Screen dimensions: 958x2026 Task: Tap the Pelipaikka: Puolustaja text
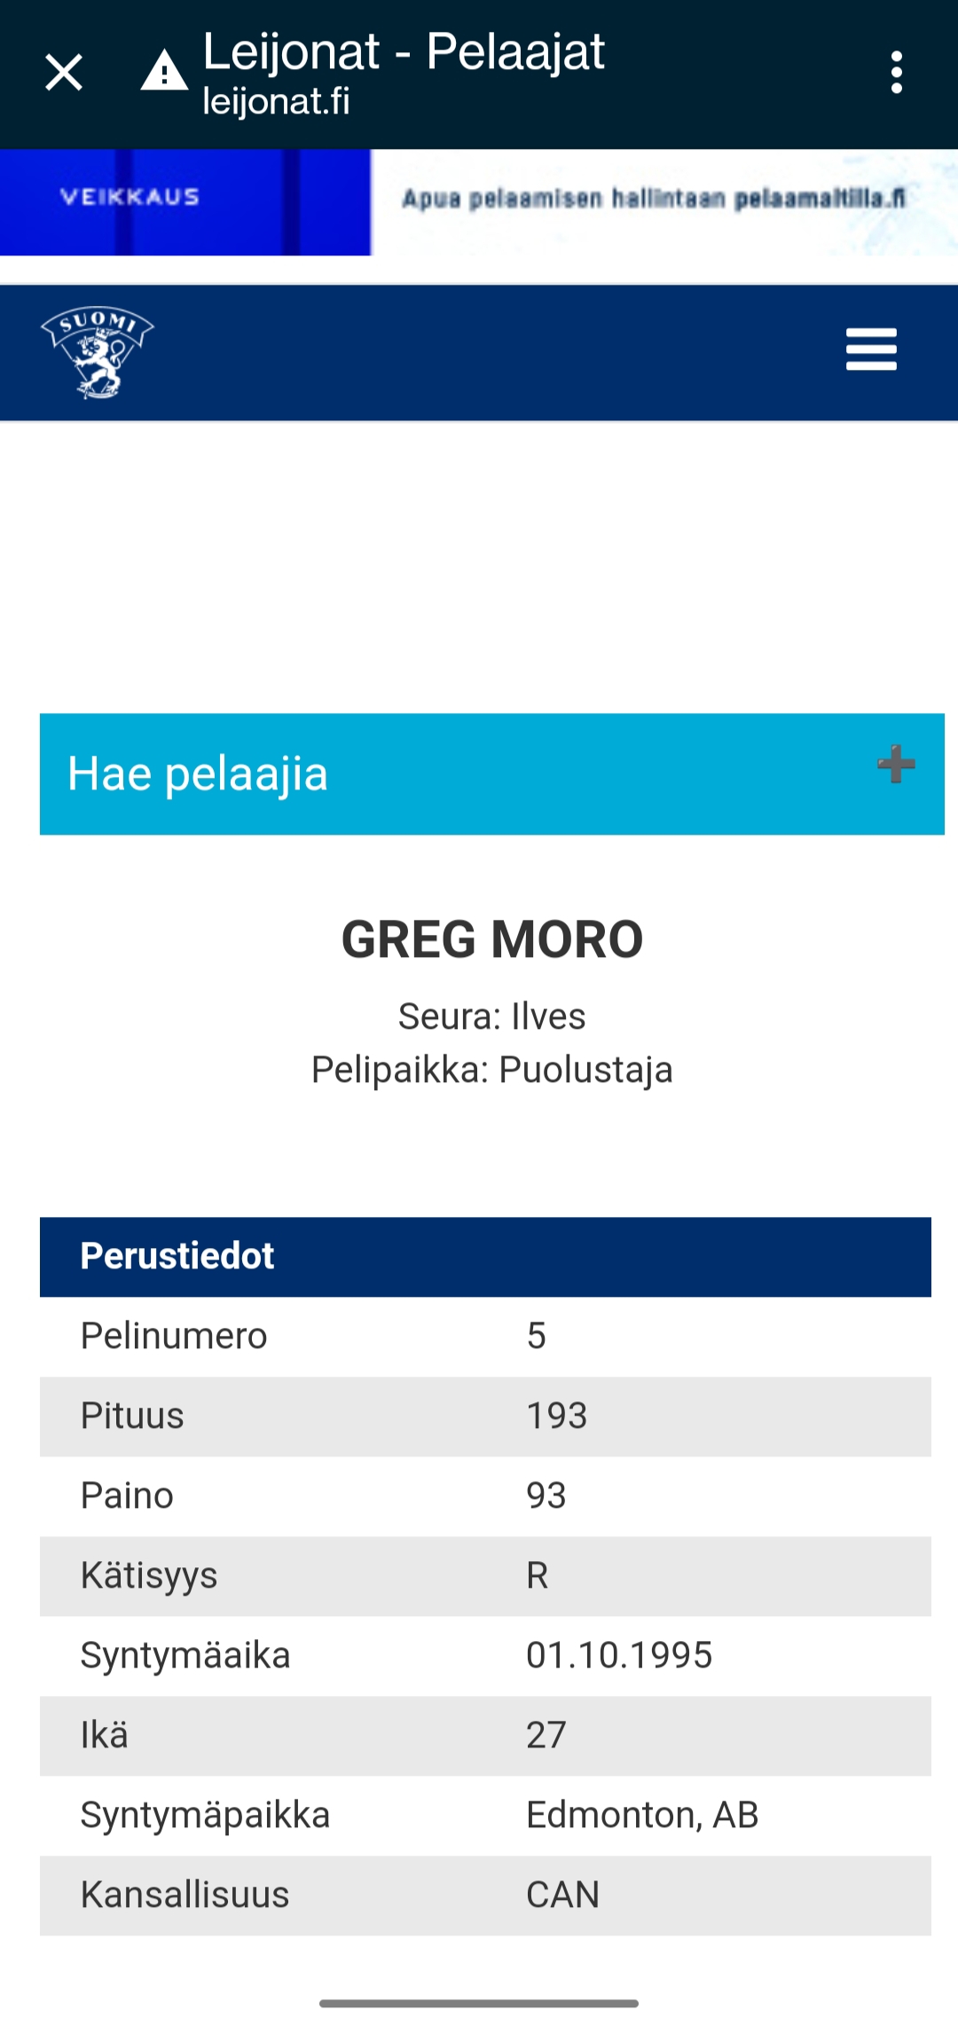[x=492, y=1070]
